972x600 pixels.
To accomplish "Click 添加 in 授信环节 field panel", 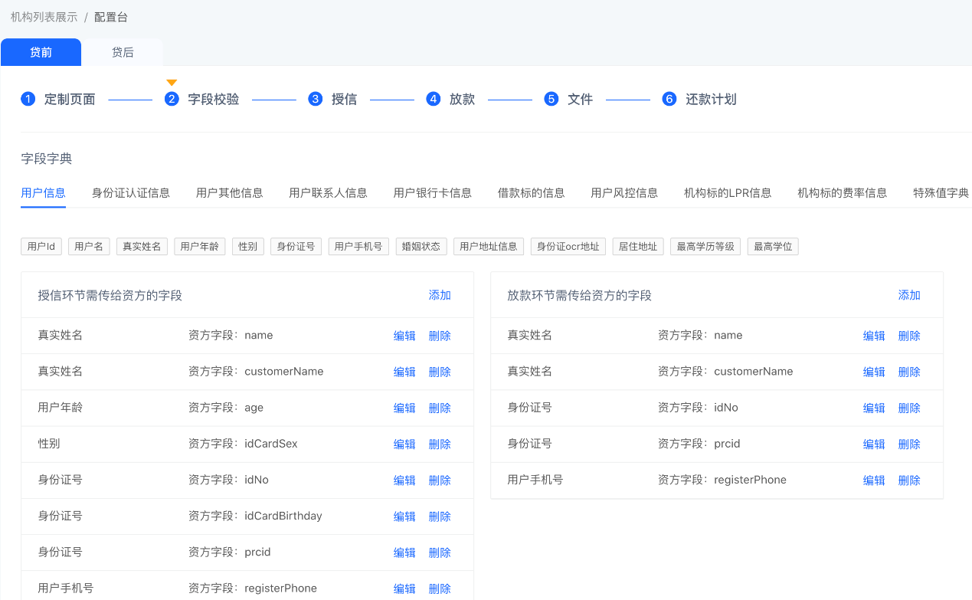I will click(440, 295).
